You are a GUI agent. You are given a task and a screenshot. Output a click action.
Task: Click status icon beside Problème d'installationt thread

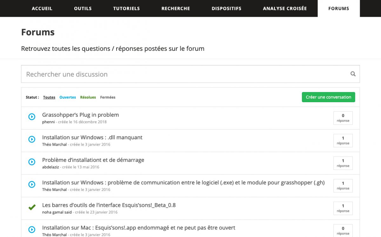tap(32, 162)
